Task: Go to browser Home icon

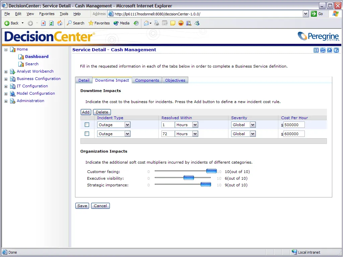Action: coord(60,23)
